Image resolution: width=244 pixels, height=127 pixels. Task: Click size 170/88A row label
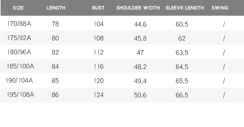(x=19, y=24)
